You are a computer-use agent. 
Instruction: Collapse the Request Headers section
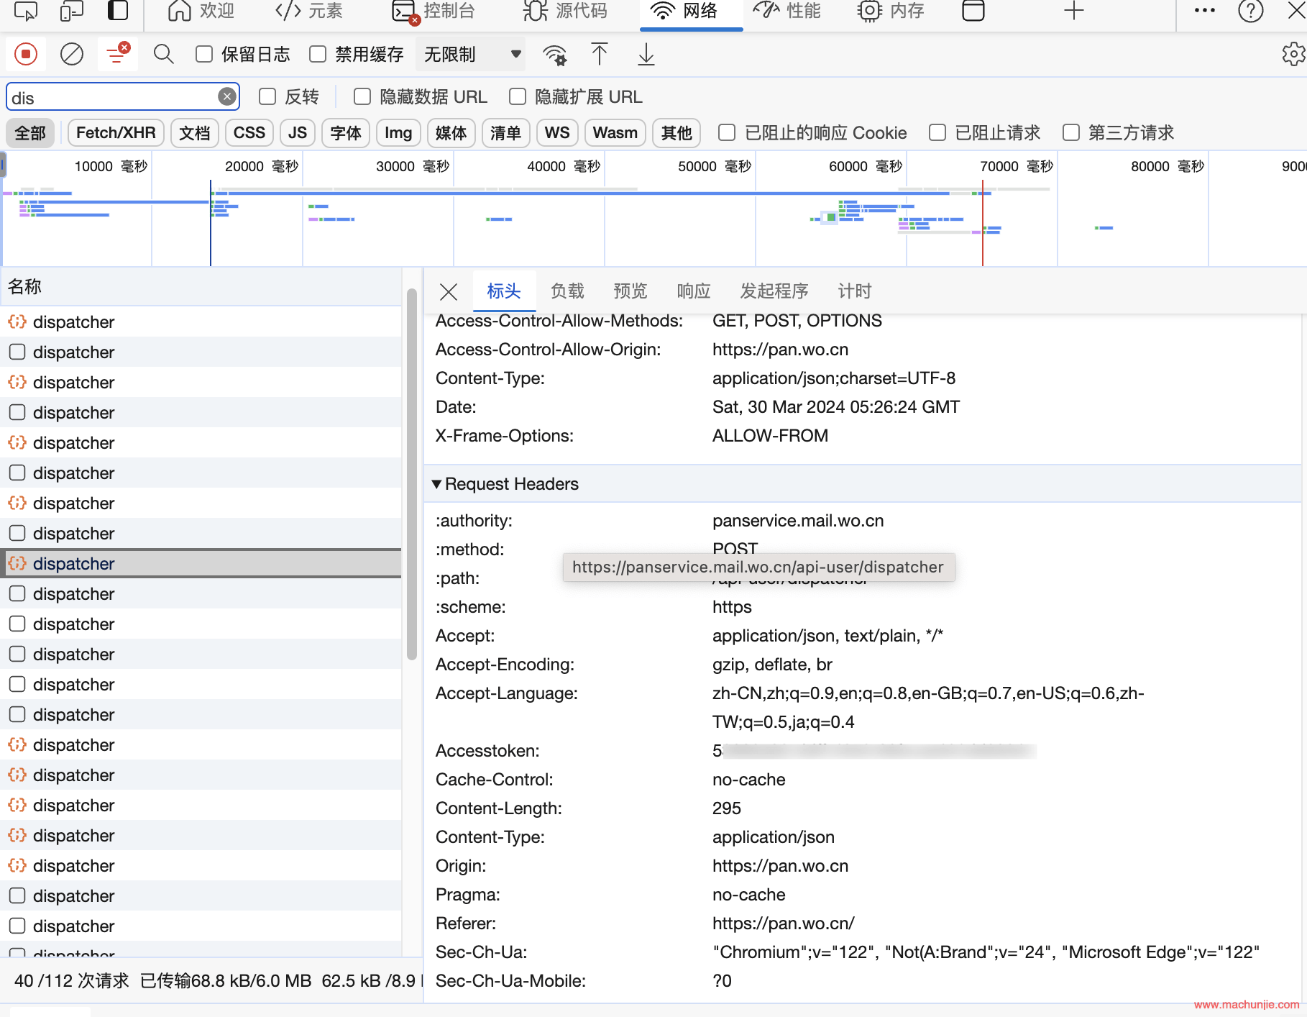click(x=436, y=484)
